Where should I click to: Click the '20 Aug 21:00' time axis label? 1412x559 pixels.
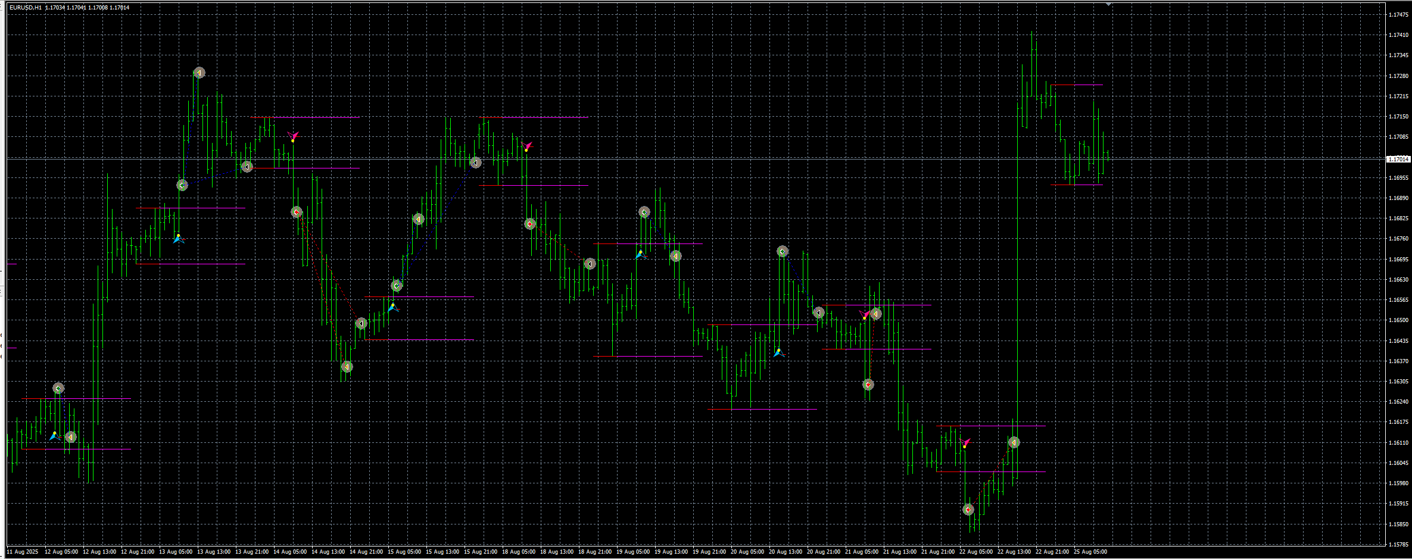(x=824, y=552)
